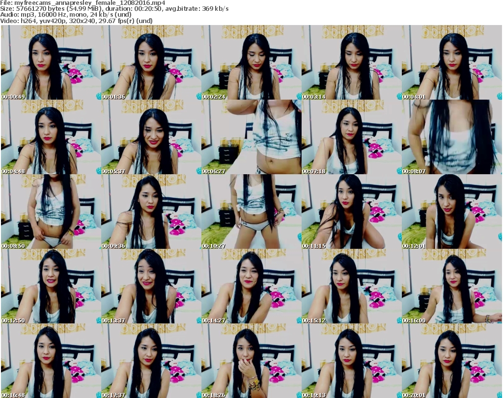This screenshot has width=503, height=398.
Task: Open the thumbnail stamped 00:09:36
Action: pos(151,212)
